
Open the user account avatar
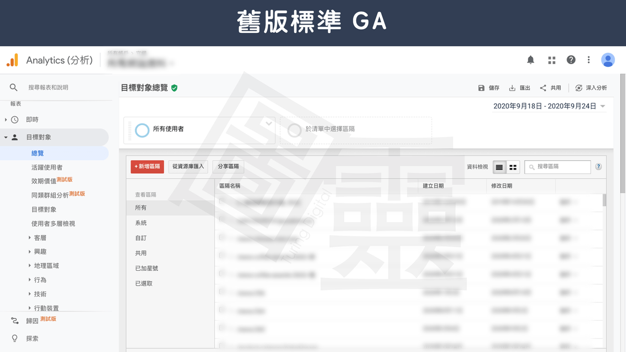point(608,60)
